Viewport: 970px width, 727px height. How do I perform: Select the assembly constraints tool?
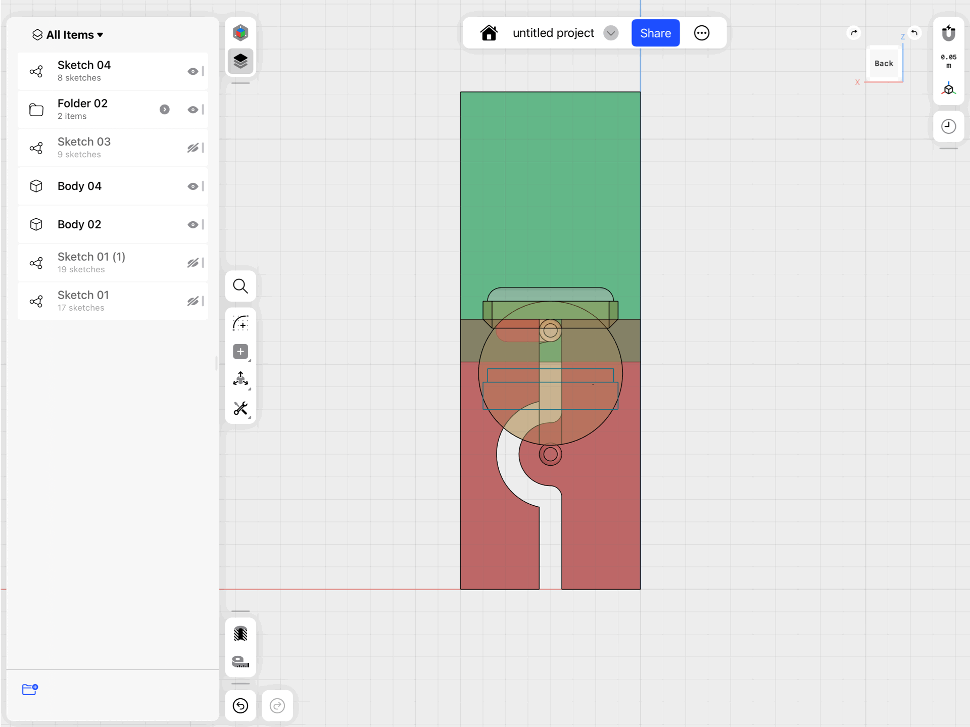(240, 380)
